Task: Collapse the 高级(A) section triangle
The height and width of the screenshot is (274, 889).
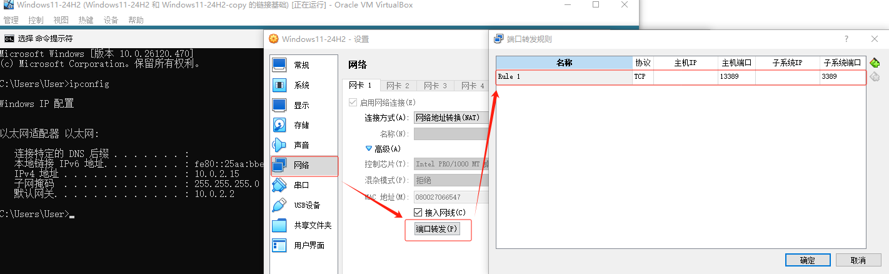Action: (x=369, y=149)
